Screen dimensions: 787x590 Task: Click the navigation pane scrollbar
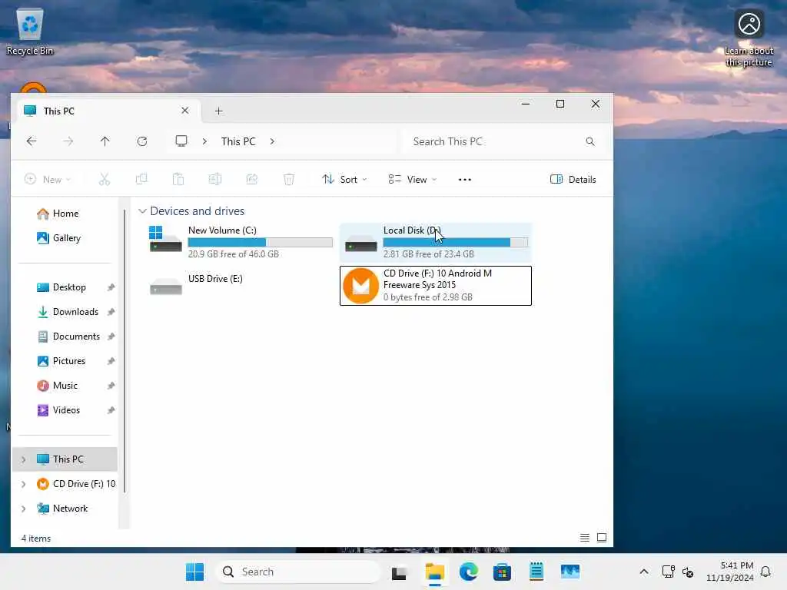pos(124,351)
